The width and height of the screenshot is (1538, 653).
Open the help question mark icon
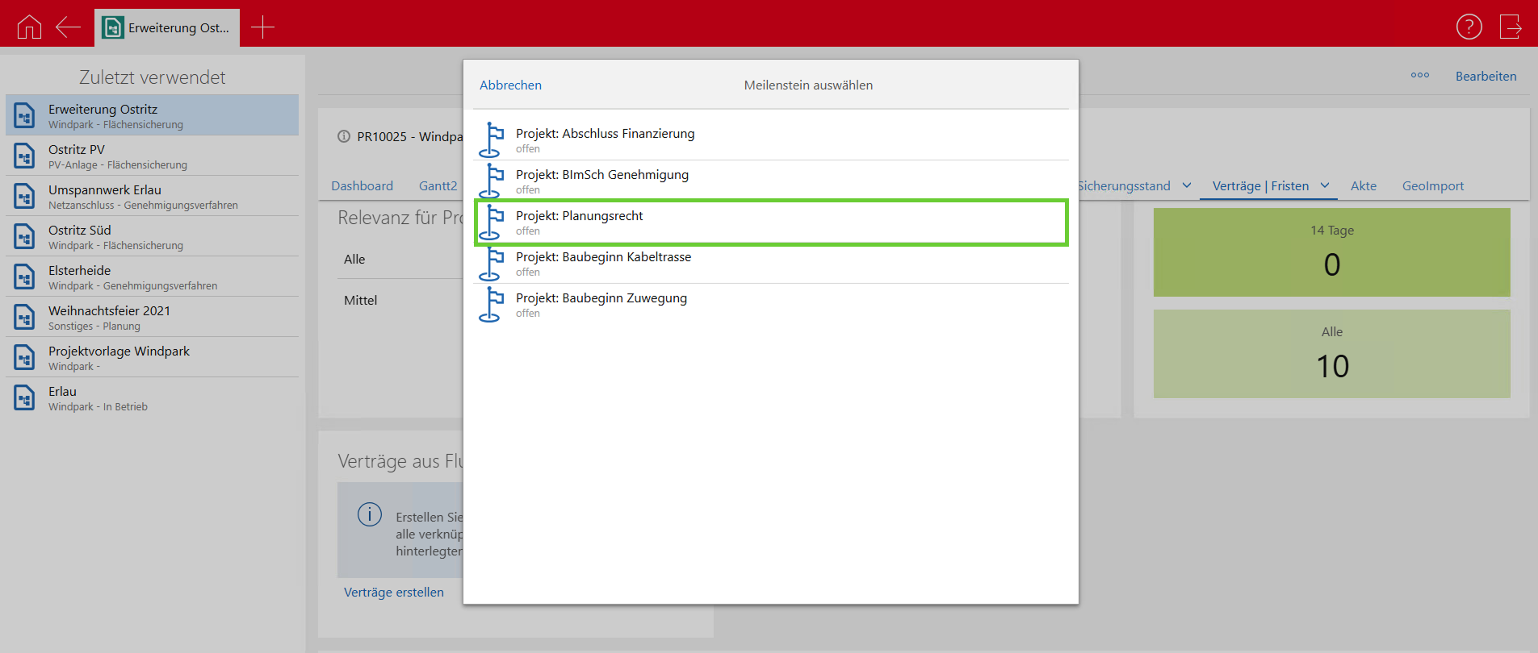1469,27
